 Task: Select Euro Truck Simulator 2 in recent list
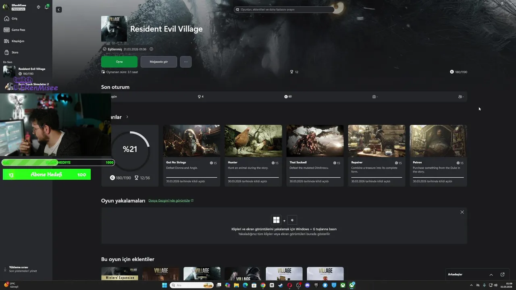tap(26, 86)
